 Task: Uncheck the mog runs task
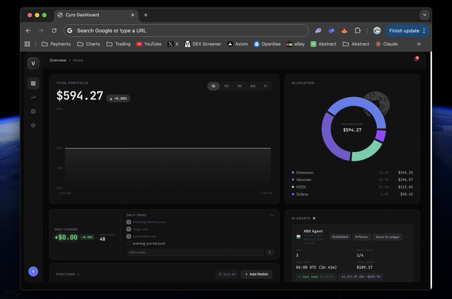coord(129,229)
